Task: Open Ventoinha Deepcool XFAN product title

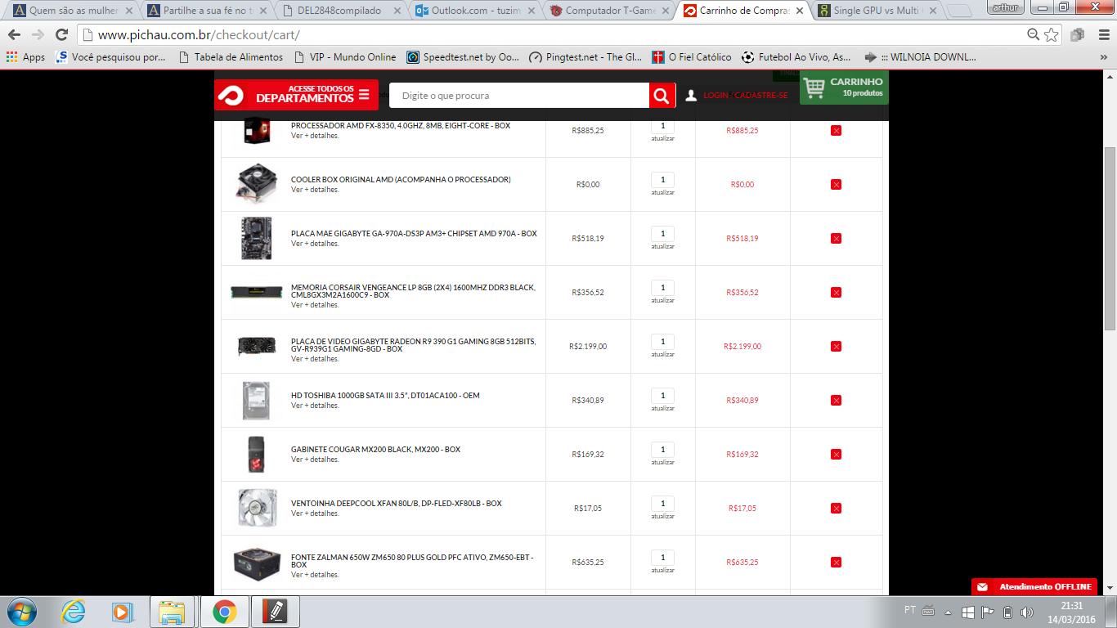Action: coord(397,504)
